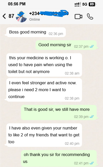
Task: Tap blue ticks on the 02:39 pm message
Action: point(92,117)
